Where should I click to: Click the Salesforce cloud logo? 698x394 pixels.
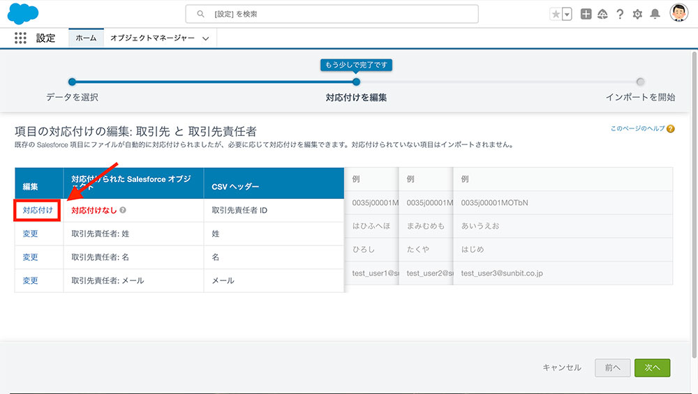tap(23, 13)
